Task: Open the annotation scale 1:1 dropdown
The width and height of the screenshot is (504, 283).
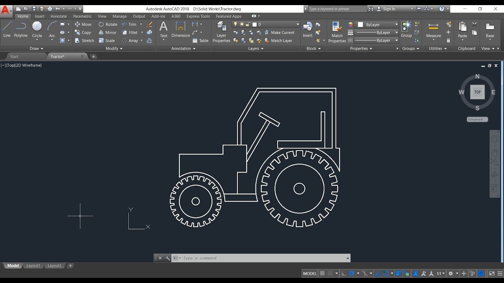Action: pyautogui.click(x=441, y=274)
